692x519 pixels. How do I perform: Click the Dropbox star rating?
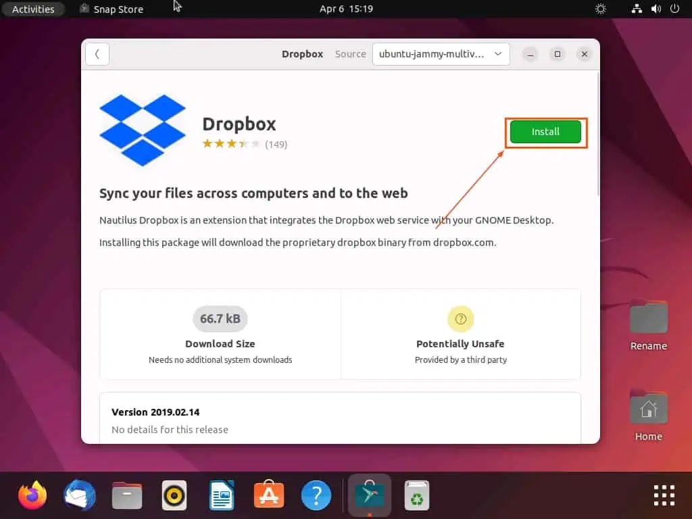[x=230, y=144]
